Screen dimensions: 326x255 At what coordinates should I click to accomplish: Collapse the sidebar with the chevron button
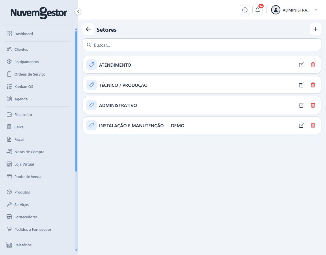click(x=78, y=12)
